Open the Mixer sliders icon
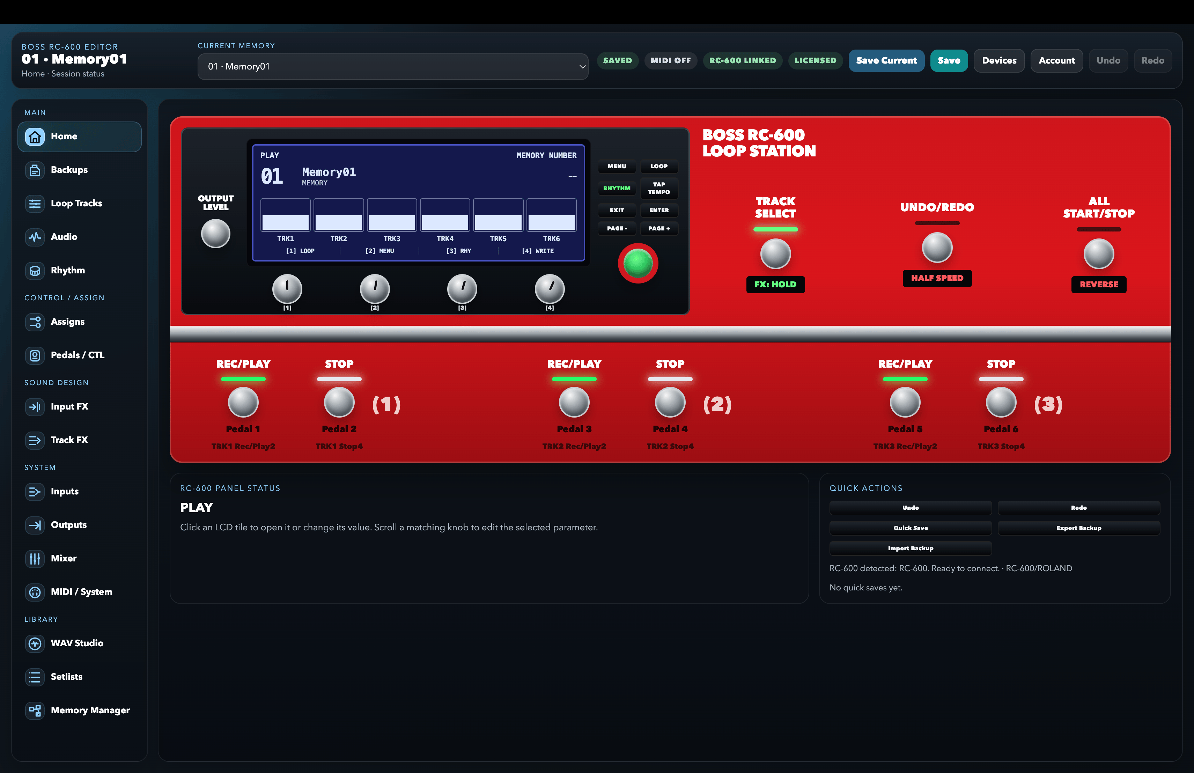Screen dimensions: 1194x773 35,558
